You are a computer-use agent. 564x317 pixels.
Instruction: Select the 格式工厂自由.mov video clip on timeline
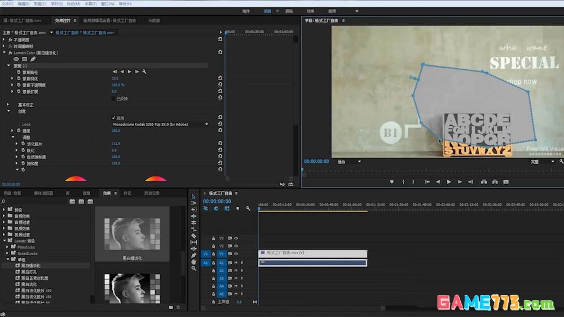coord(312,253)
